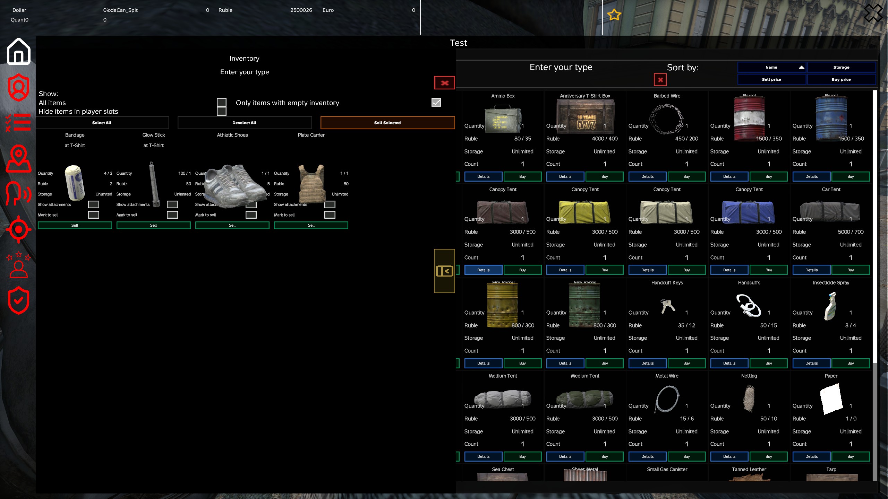The width and height of the screenshot is (888, 499).
Task: Clear the inventory search with red X
Action: [x=444, y=83]
